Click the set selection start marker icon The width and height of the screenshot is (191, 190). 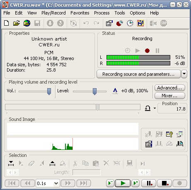click(x=11, y=164)
